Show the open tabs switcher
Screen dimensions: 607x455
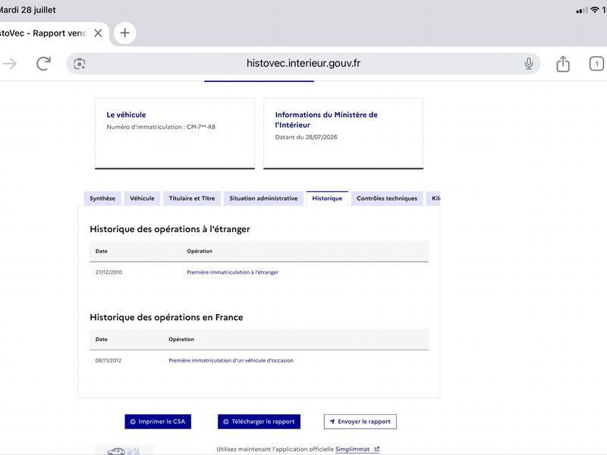tap(596, 64)
